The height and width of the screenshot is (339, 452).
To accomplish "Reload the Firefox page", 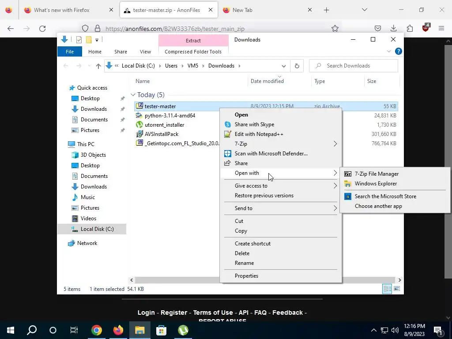I will pos(42,28).
